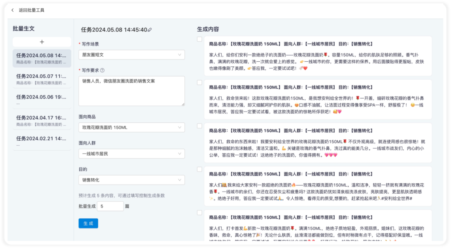Screen dimensions: 451x248
Task: Click the 批量生成 count input field
Action: click(x=110, y=206)
